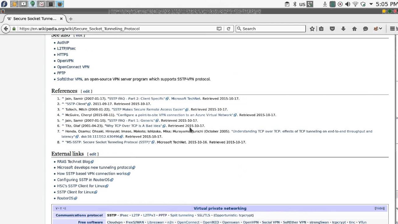The height and width of the screenshot is (224, 398).
Task: Open the Firefox hamburger menu
Action: click(x=392, y=29)
